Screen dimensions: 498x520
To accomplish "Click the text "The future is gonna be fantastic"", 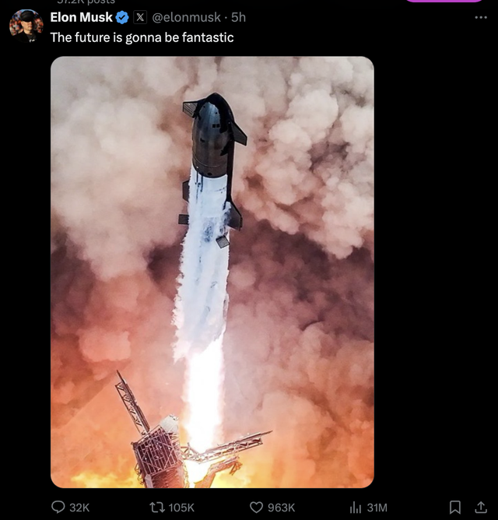I will click(x=142, y=37).
